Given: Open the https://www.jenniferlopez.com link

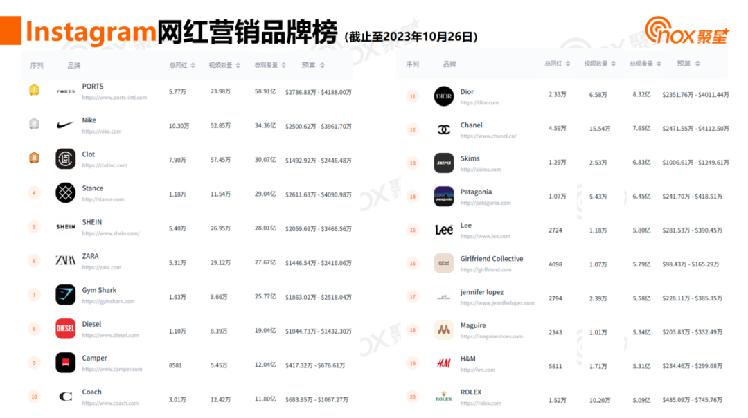Looking at the screenshot, I should [x=497, y=302].
